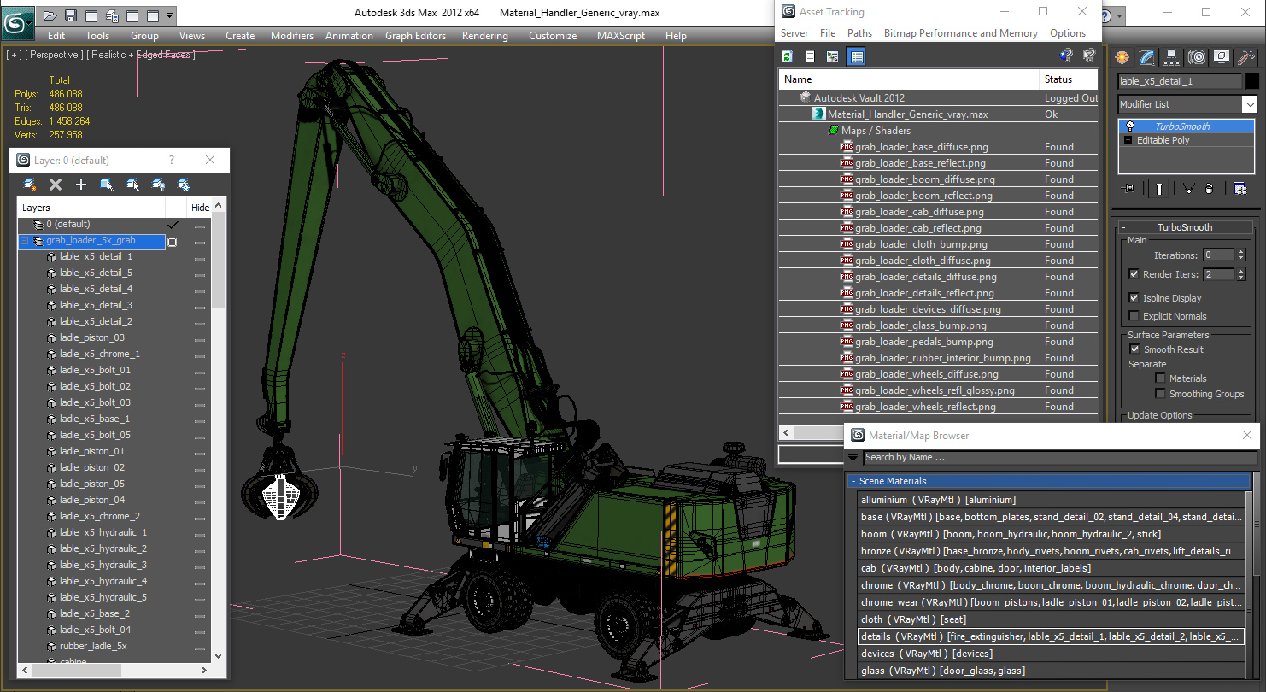Open the Create tab in command panel

(x=1122, y=57)
